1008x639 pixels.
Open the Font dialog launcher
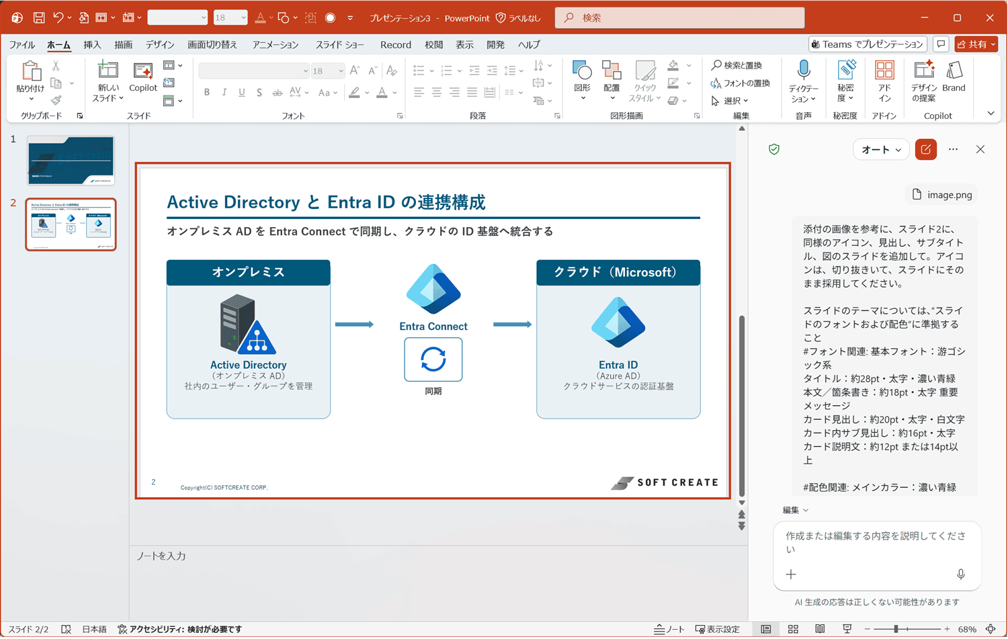[x=400, y=116]
